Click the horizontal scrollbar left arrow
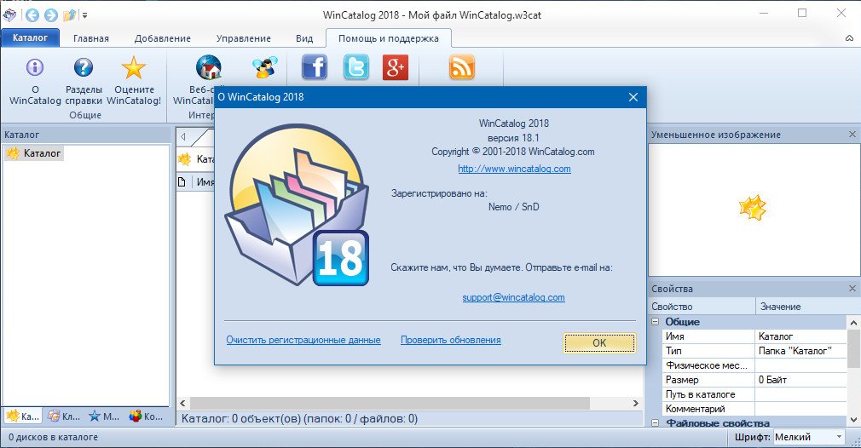This screenshot has width=861, height=448. (x=183, y=403)
